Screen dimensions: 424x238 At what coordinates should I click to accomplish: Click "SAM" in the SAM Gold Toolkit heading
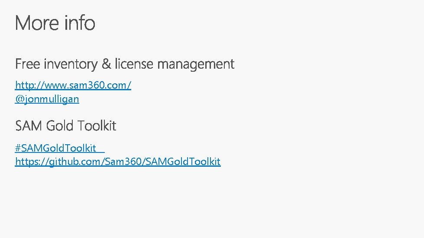(28, 126)
